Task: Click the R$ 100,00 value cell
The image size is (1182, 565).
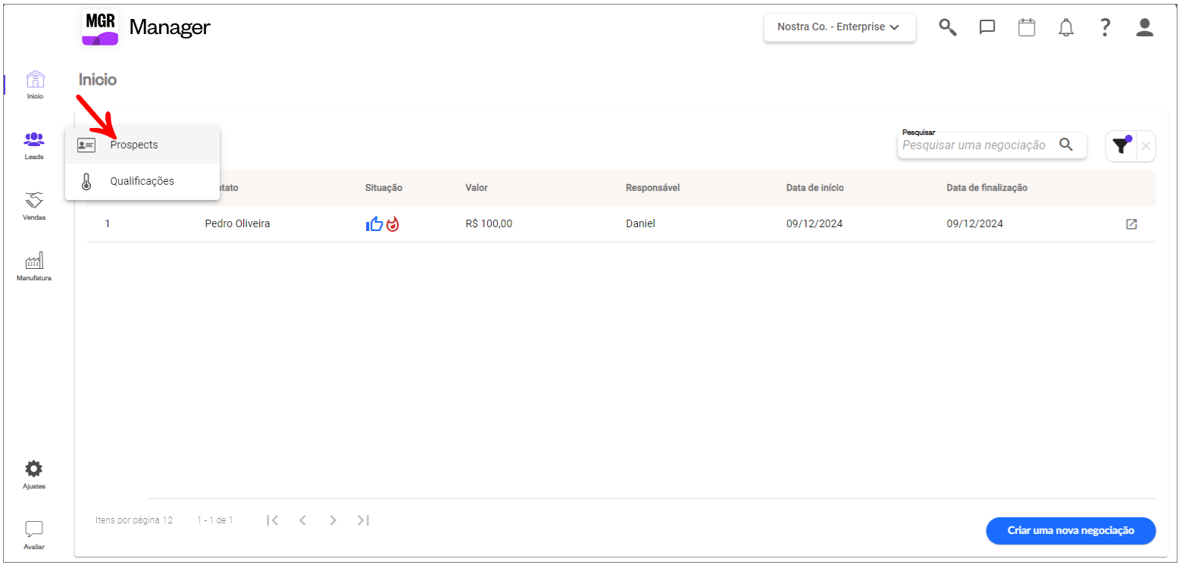Action: click(489, 224)
